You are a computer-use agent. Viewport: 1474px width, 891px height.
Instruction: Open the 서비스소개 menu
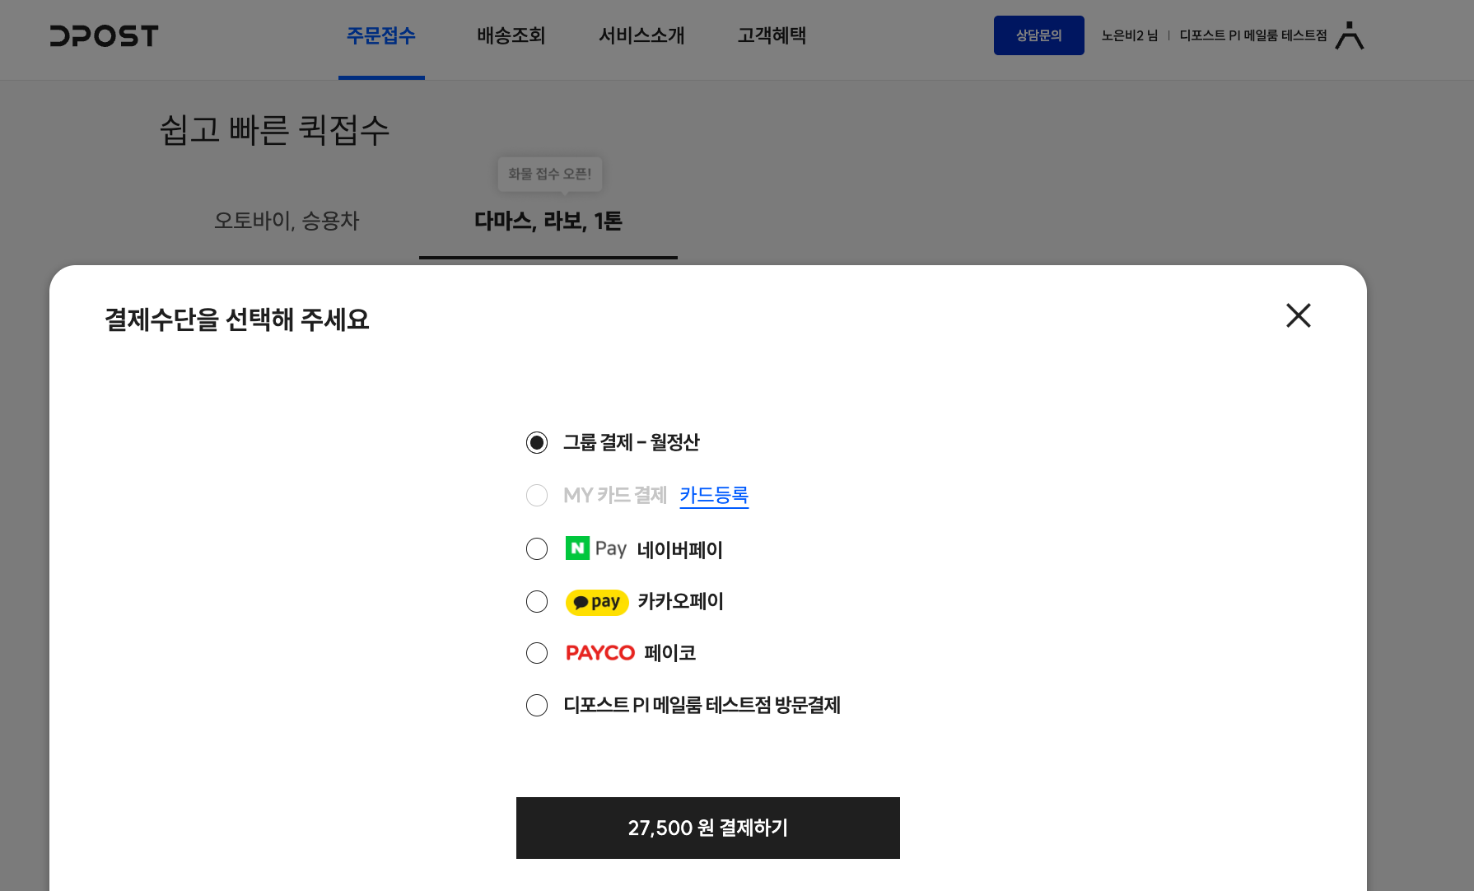[x=641, y=36]
